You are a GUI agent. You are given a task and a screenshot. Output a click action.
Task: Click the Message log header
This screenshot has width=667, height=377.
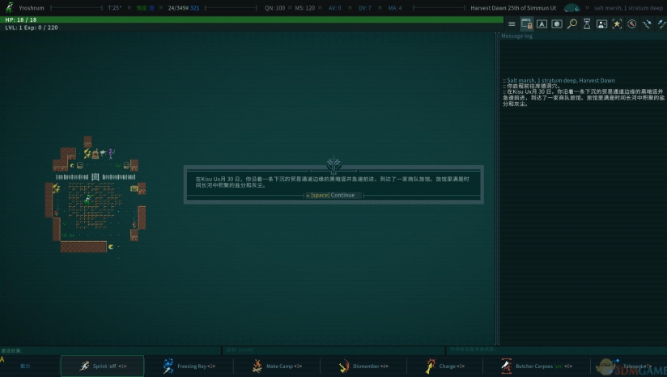point(517,36)
